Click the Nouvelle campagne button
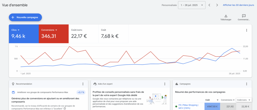Viewport: 257px width, 110px height. click(25, 17)
